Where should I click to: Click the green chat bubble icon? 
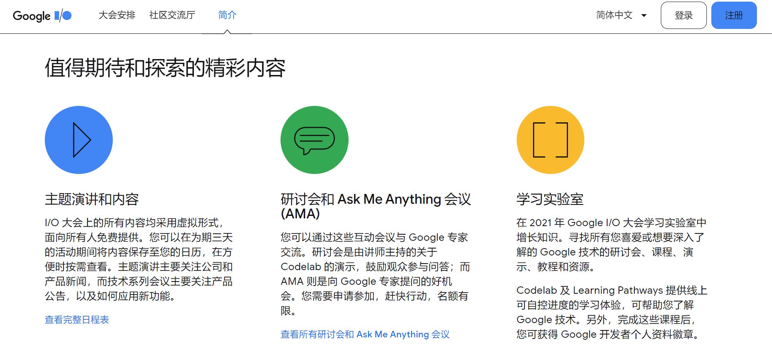click(x=314, y=140)
